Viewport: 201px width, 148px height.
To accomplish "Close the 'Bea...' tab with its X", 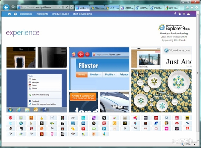I will (x=88, y=8).
